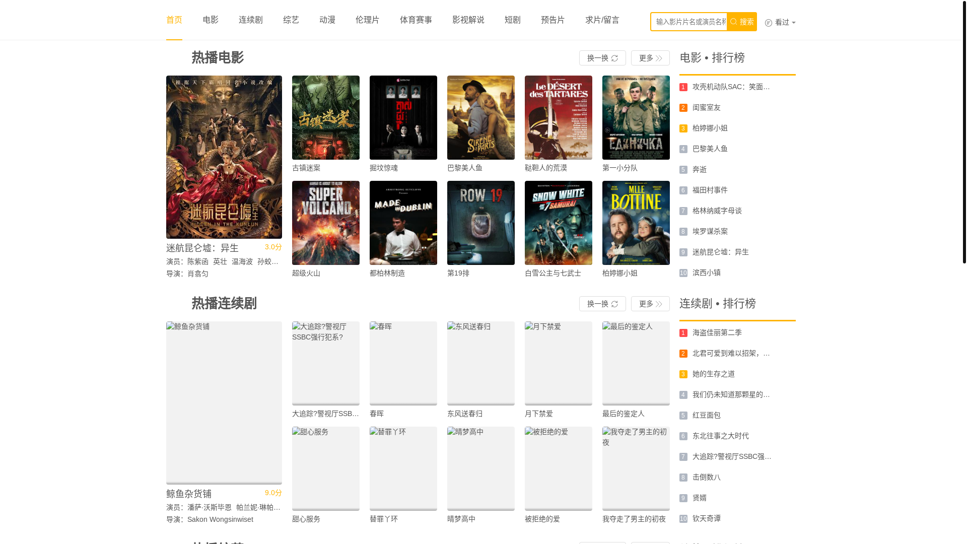Screen dimensions: 967x544
Task: Click 更多 for hot series
Action: click(650, 304)
